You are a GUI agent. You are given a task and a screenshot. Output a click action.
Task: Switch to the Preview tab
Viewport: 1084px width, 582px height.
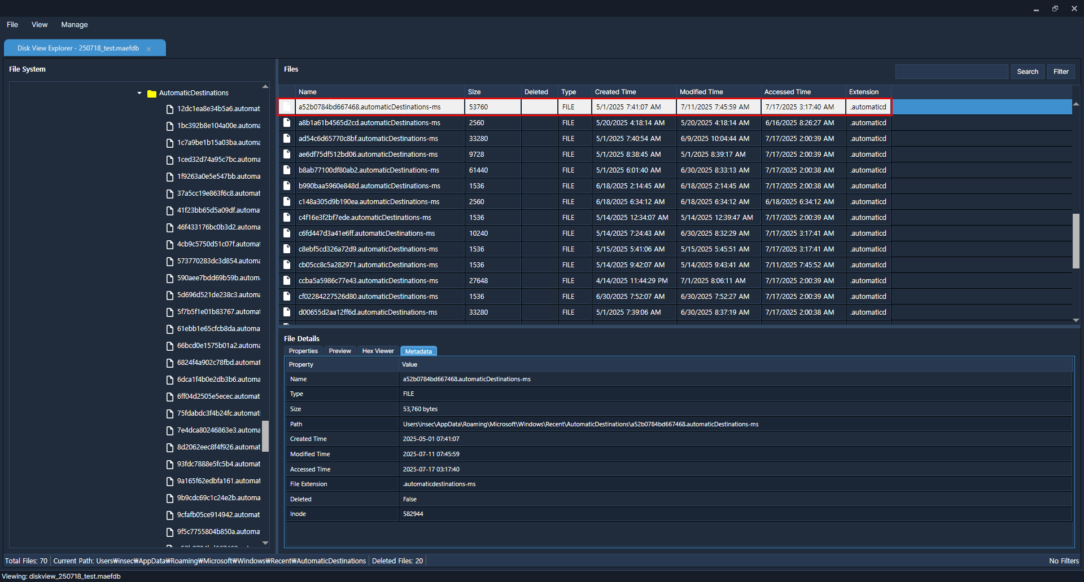pyautogui.click(x=340, y=351)
